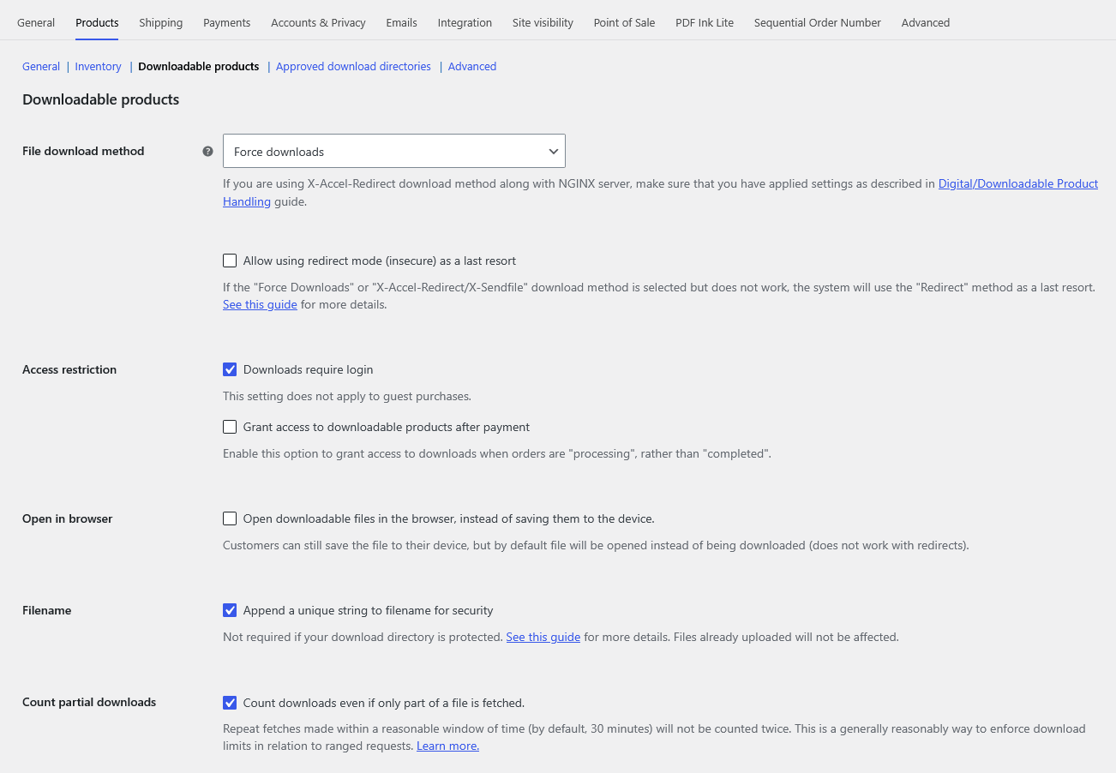Screen dimensions: 1116x773
Task: Go to the Payments tab
Action: [227, 22]
